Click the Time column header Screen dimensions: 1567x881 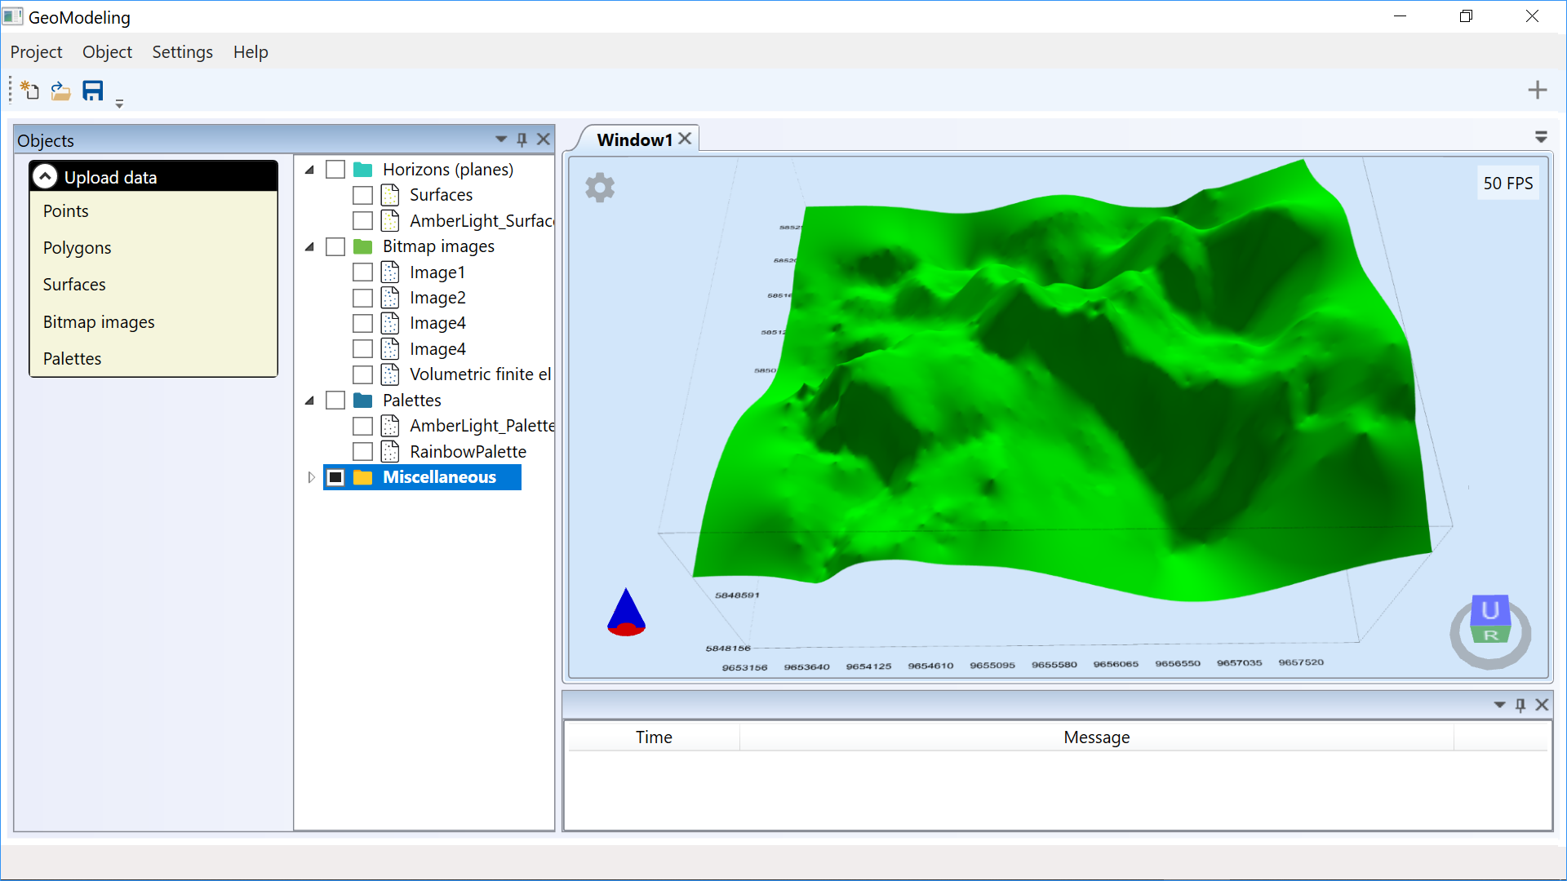point(654,737)
